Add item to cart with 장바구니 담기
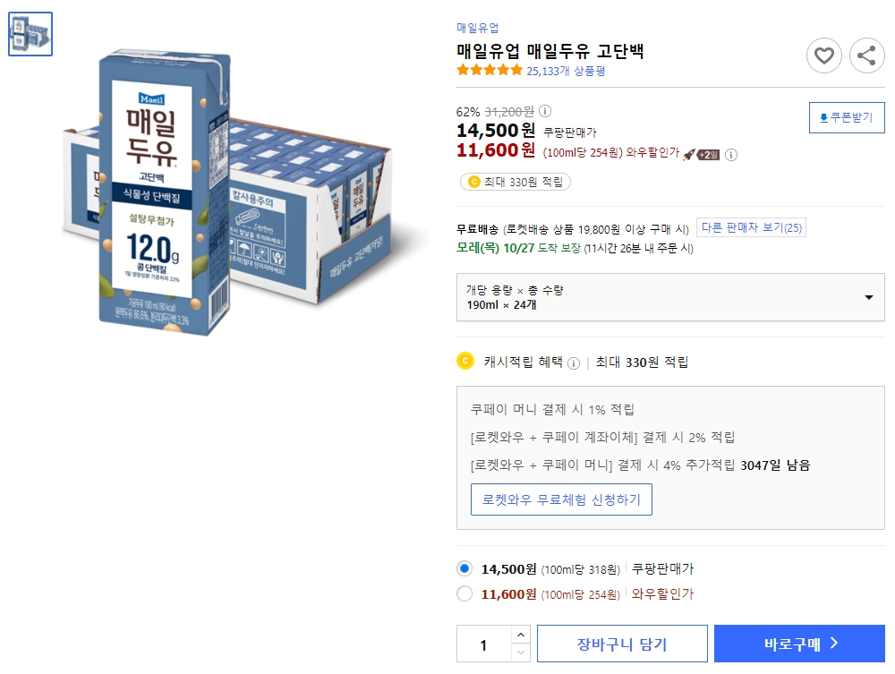895x674 pixels. [x=621, y=643]
